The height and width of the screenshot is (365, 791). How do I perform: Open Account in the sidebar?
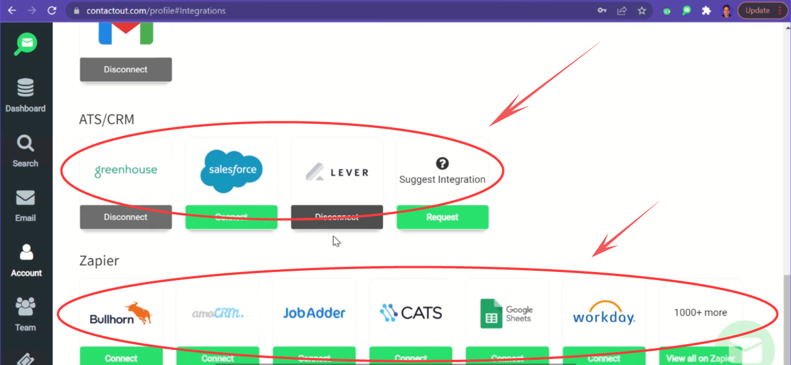click(x=26, y=261)
